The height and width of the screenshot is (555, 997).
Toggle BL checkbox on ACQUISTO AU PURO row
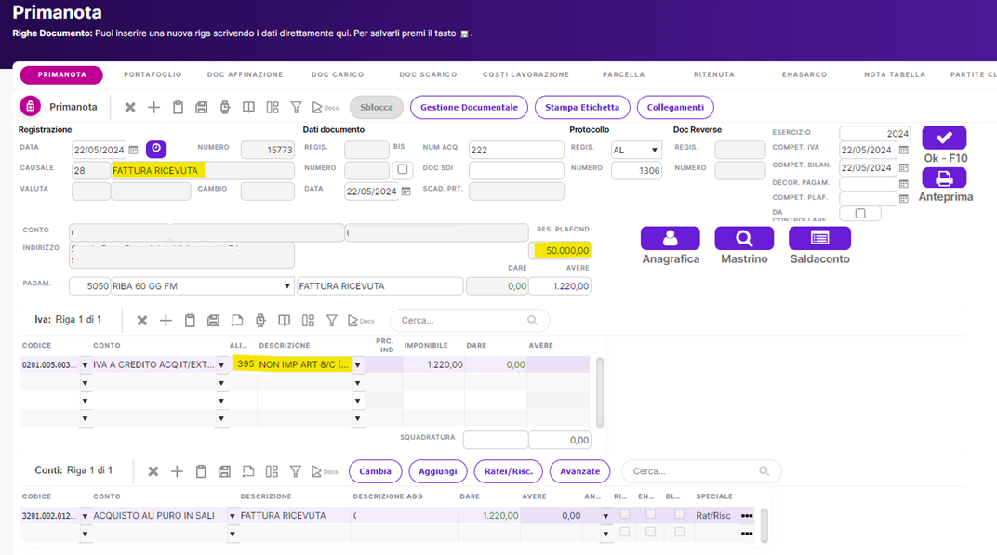point(679,514)
